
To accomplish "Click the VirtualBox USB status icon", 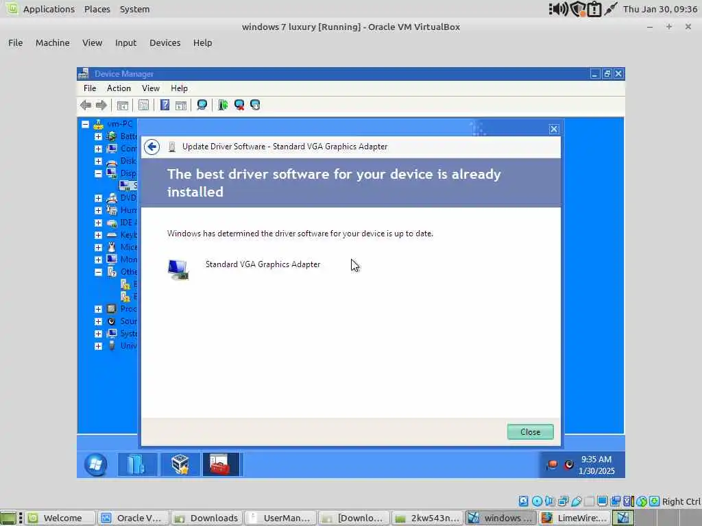I will click(576, 501).
